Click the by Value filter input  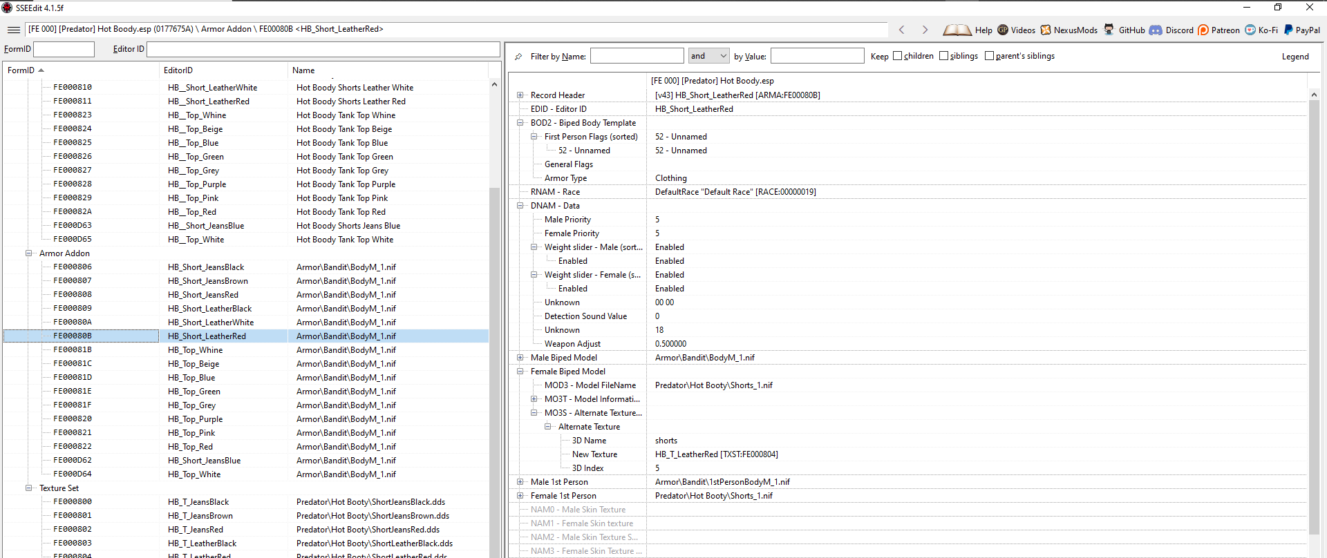(817, 56)
